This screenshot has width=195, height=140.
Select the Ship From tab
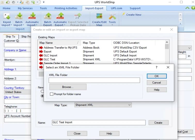(x=26, y=37)
